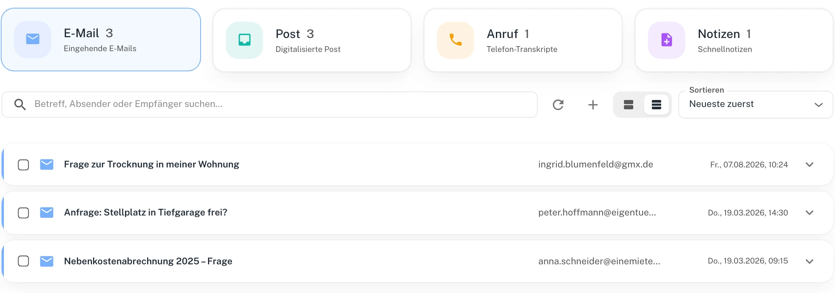Click date Fr., 07.08.2026, 10:24
Image resolution: width=835 pixels, height=293 pixels.
749,165
